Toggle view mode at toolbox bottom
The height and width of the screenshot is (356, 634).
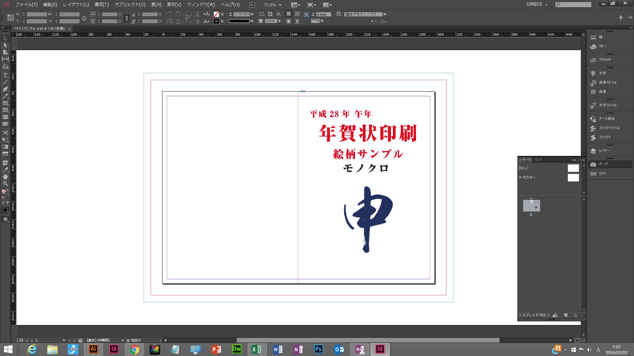coord(5,219)
